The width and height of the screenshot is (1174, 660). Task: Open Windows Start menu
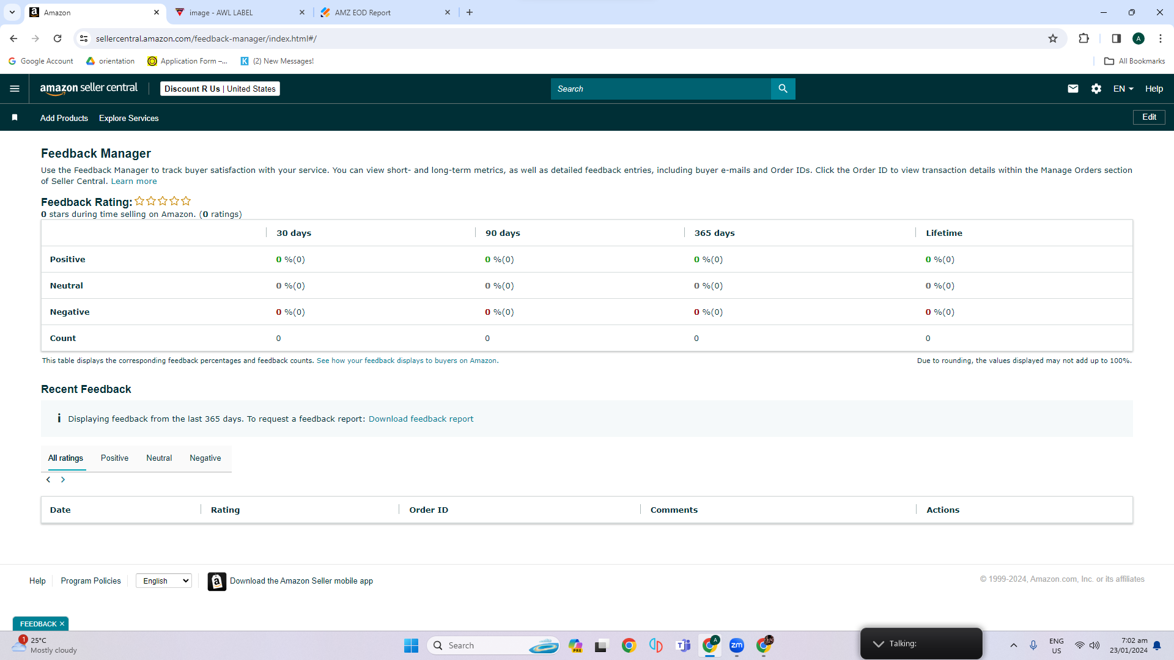[411, 645]
